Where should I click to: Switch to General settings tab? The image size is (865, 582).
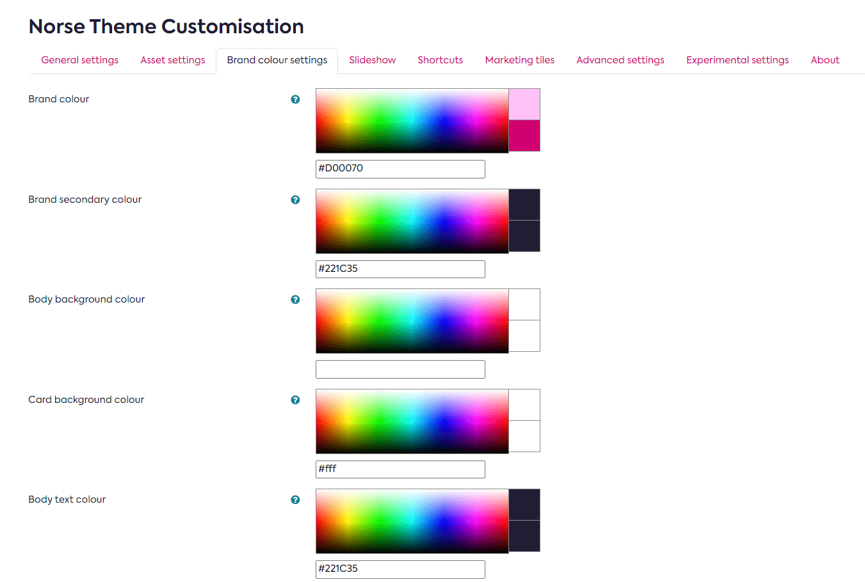tap(80, 60)
